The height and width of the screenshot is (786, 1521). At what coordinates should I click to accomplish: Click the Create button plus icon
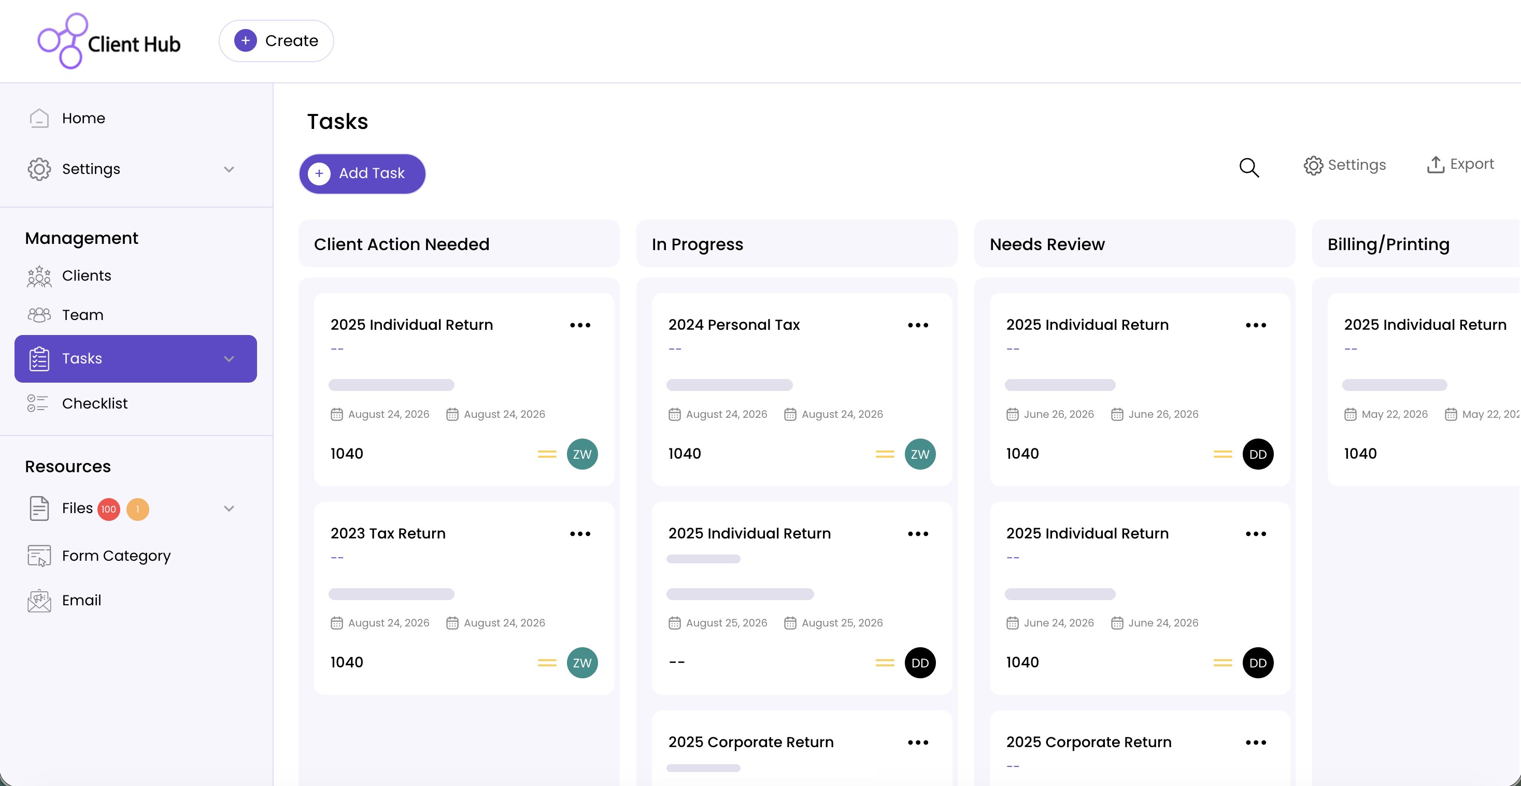(x=246, y=41)
